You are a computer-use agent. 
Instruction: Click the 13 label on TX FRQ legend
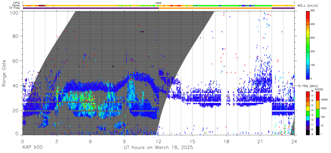tap(312, 115)
